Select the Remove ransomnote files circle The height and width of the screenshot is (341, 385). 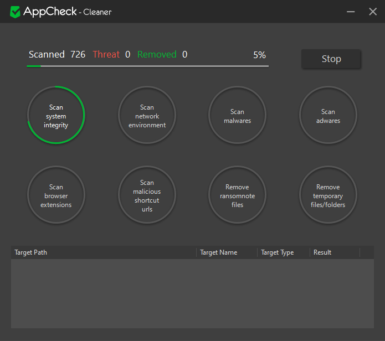pos(238,195)
